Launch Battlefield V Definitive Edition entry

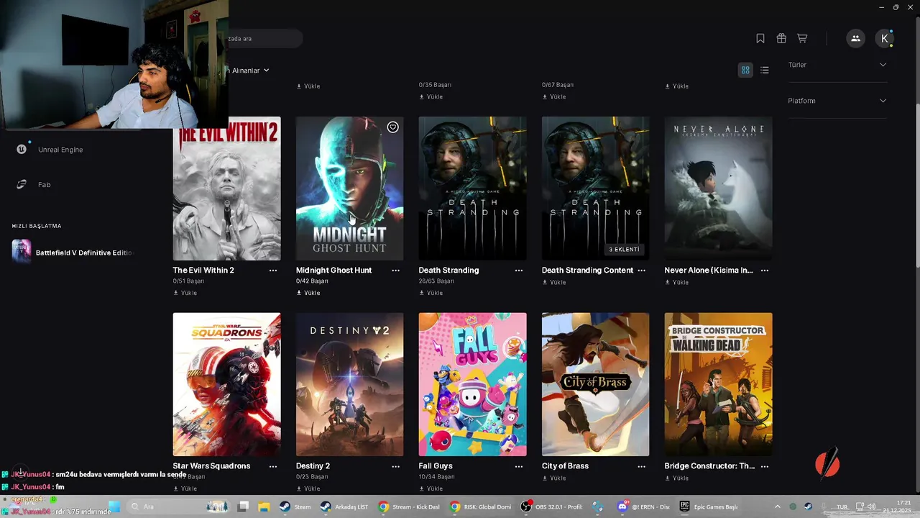coord(73,253)
